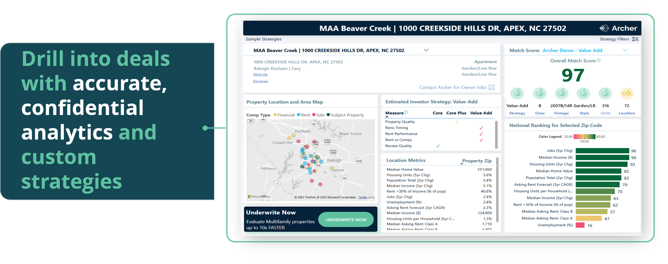Open the property Reviews link
Image resolution: width=668 pixels, height=264 pixels.
click(260, 81)
